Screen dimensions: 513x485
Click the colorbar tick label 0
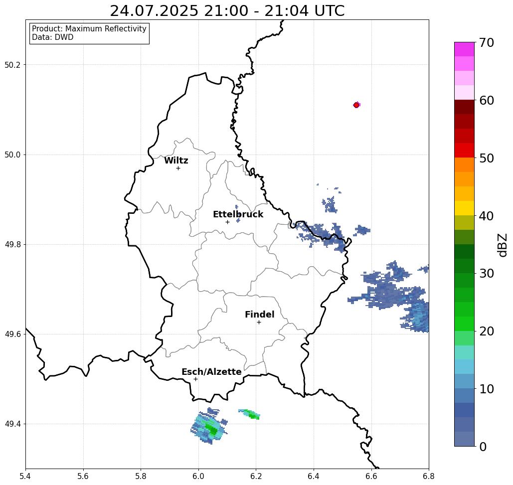483,447
